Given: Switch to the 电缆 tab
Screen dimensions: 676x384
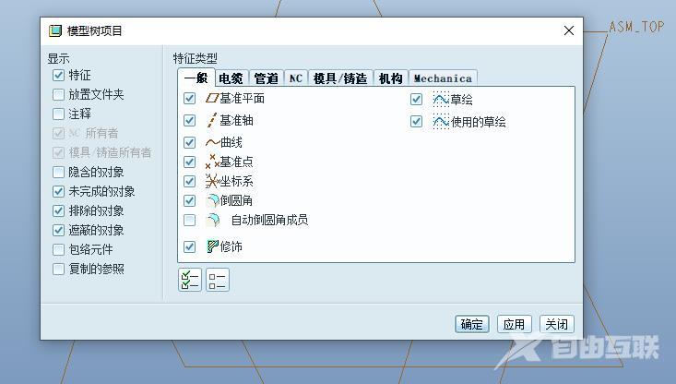Looking at the screenshot, I should click(231, 78).
